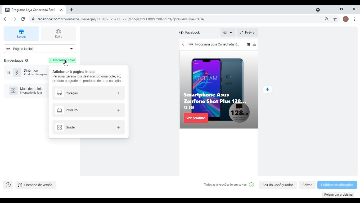
Task: Click the Ver produto button
Action: coord(196,118)
